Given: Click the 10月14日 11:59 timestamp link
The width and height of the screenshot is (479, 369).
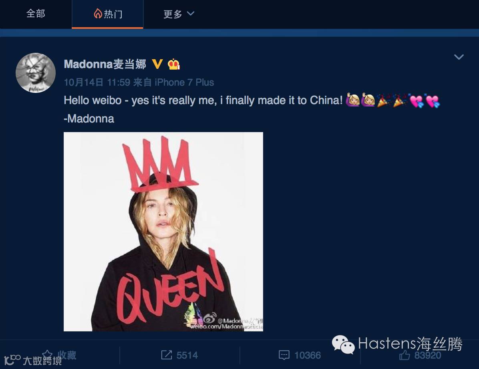Looking at the screenshot, I should point(97,82).
